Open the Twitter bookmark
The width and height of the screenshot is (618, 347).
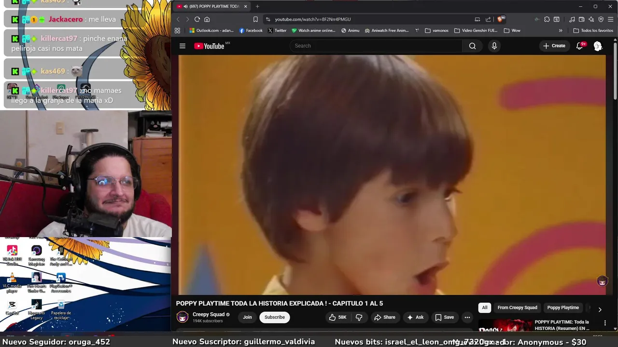tap(277, 30)
